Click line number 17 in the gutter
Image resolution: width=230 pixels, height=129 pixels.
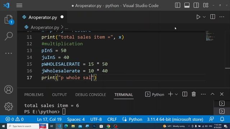click(x=29, y=78)
